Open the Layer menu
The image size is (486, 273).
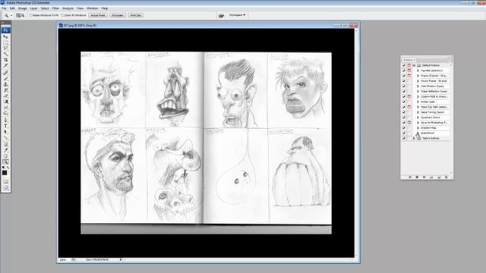(x=33, y=8)
